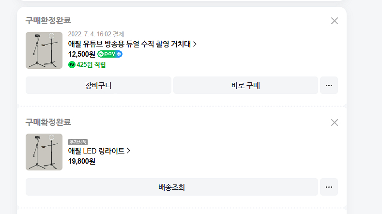Add item with 장바구니 button
382x214 pixels.
coord(98,85)
